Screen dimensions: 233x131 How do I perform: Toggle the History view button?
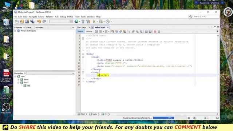[89, 31]
